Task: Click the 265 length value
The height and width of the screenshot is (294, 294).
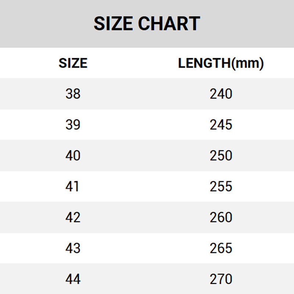Action: tap(221, 248)
